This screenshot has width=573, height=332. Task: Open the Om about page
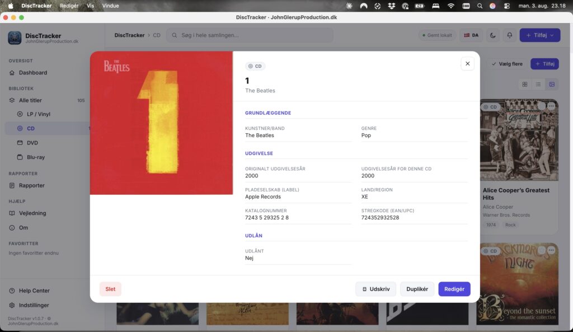click(24, 227)
